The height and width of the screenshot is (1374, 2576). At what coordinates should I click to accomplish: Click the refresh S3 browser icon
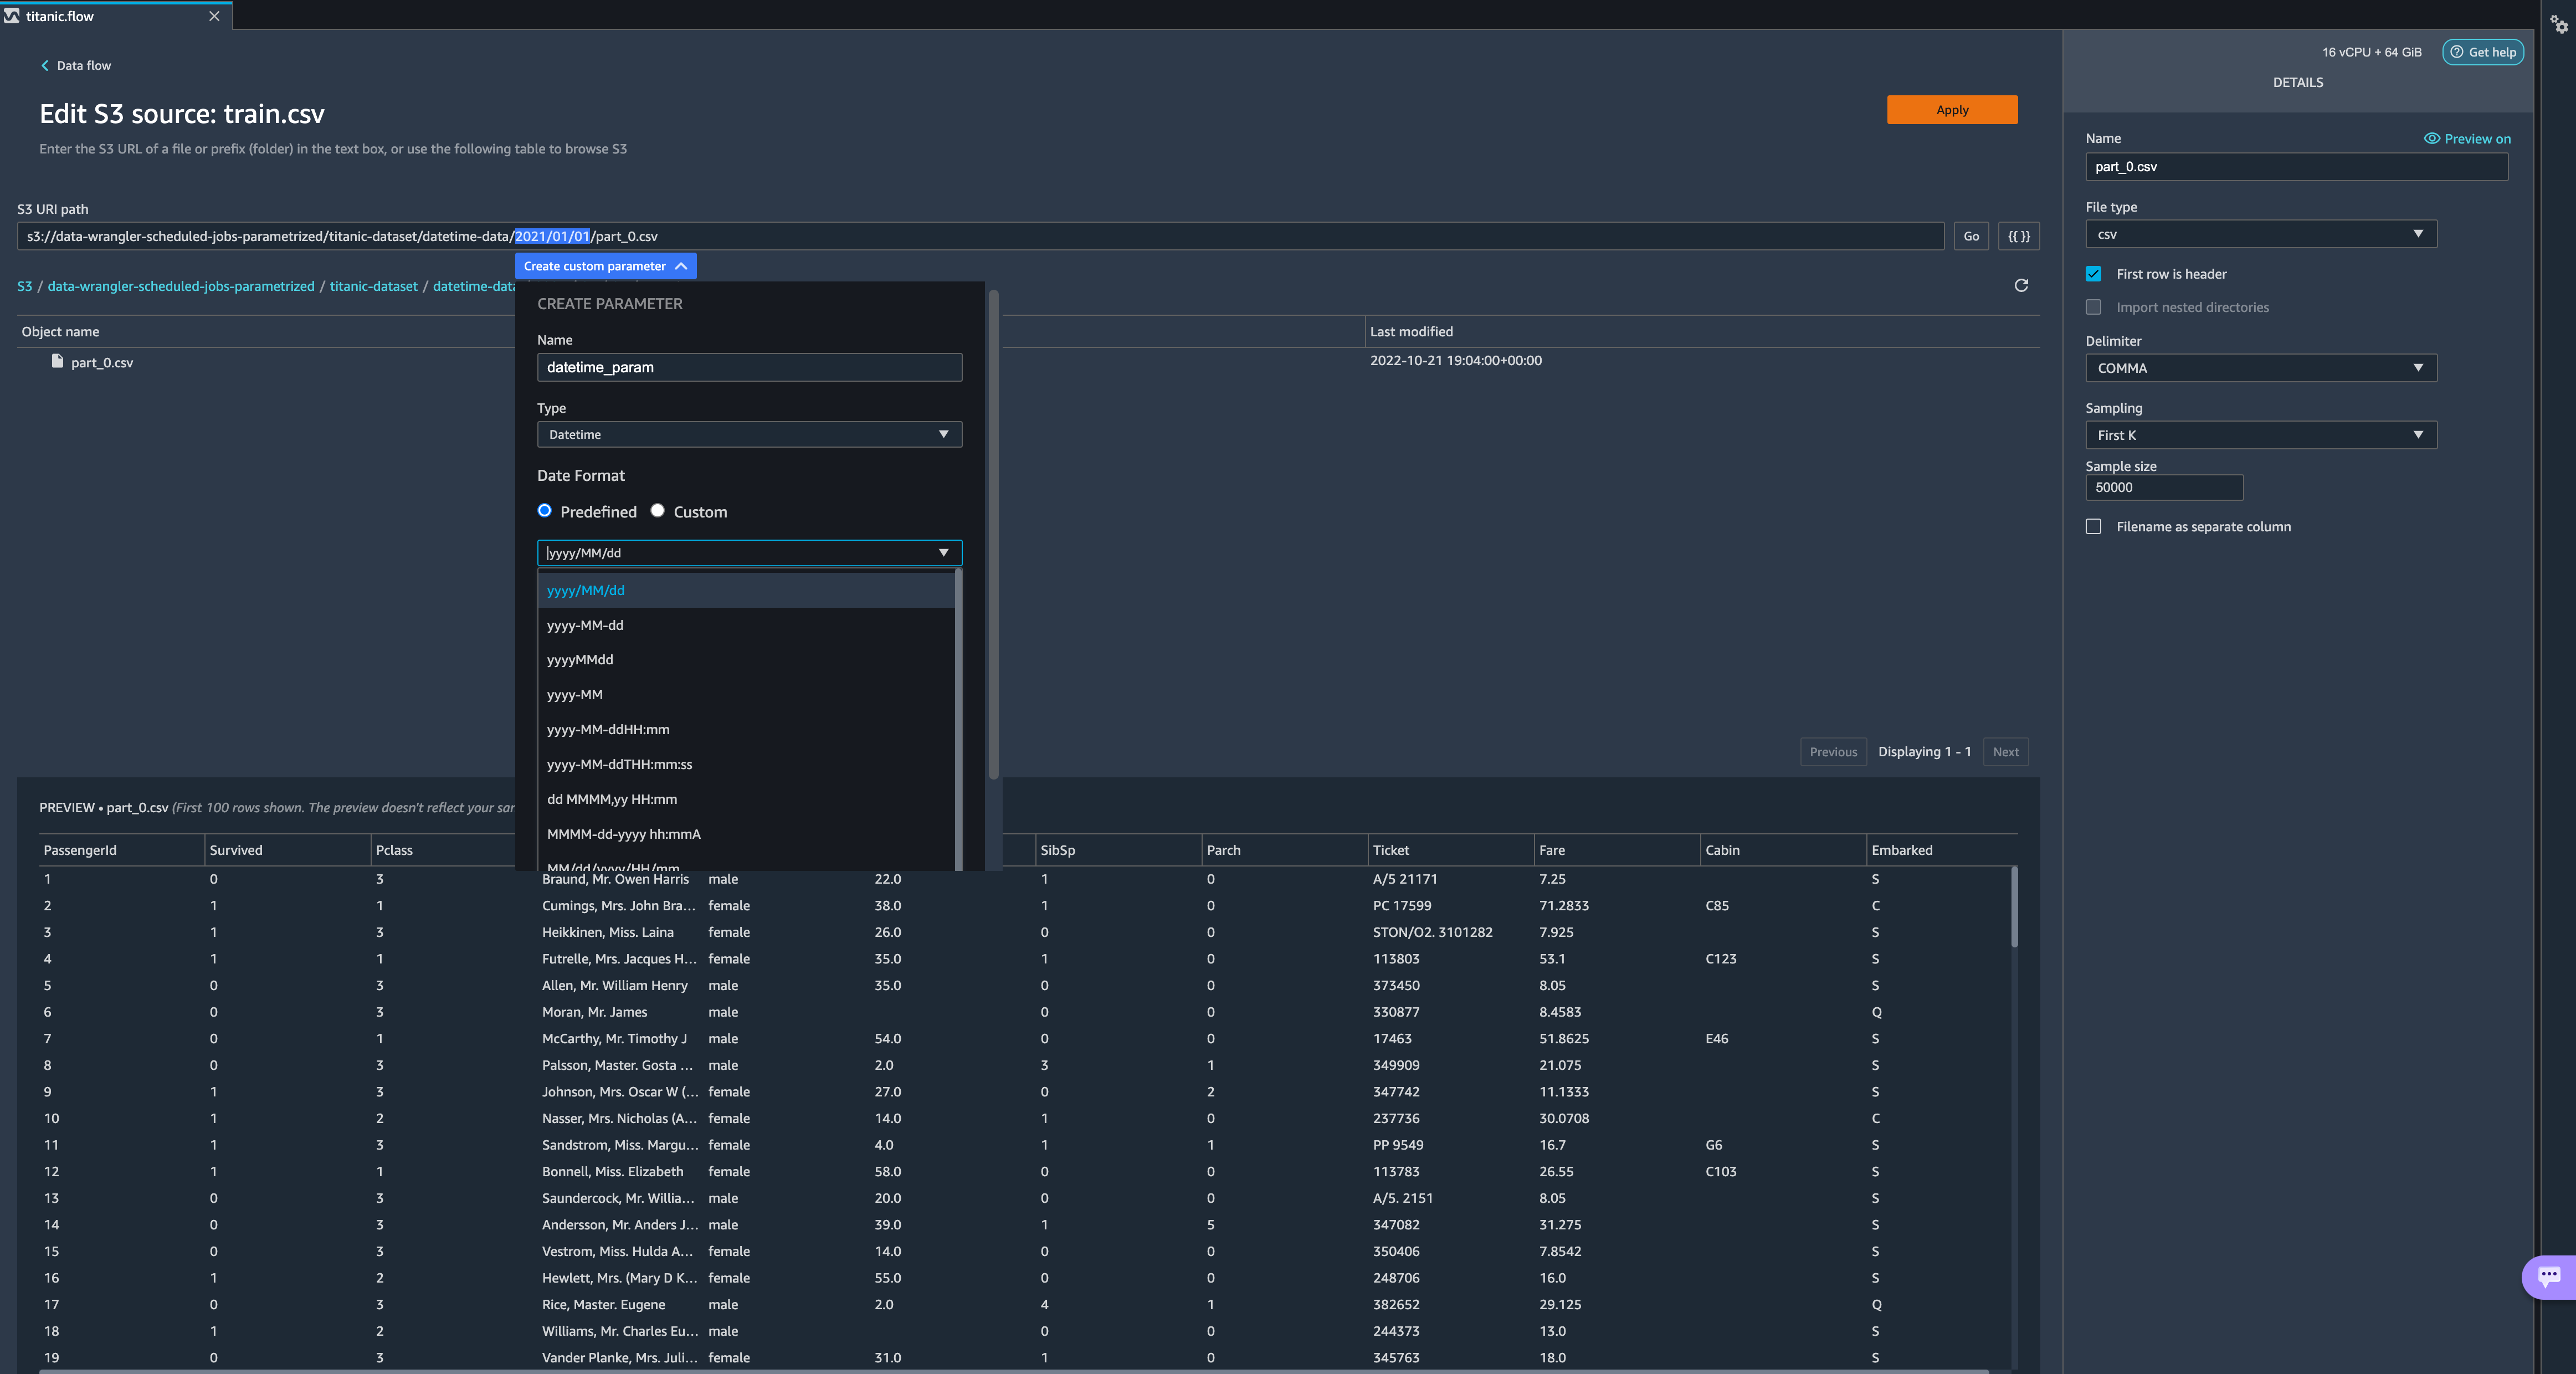[x=2020, y=286]
